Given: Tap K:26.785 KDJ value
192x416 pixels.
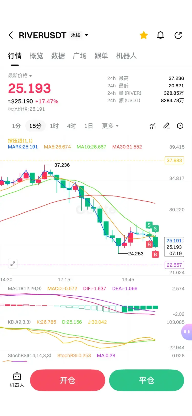Looking at the screenshot, I should 46,322.
